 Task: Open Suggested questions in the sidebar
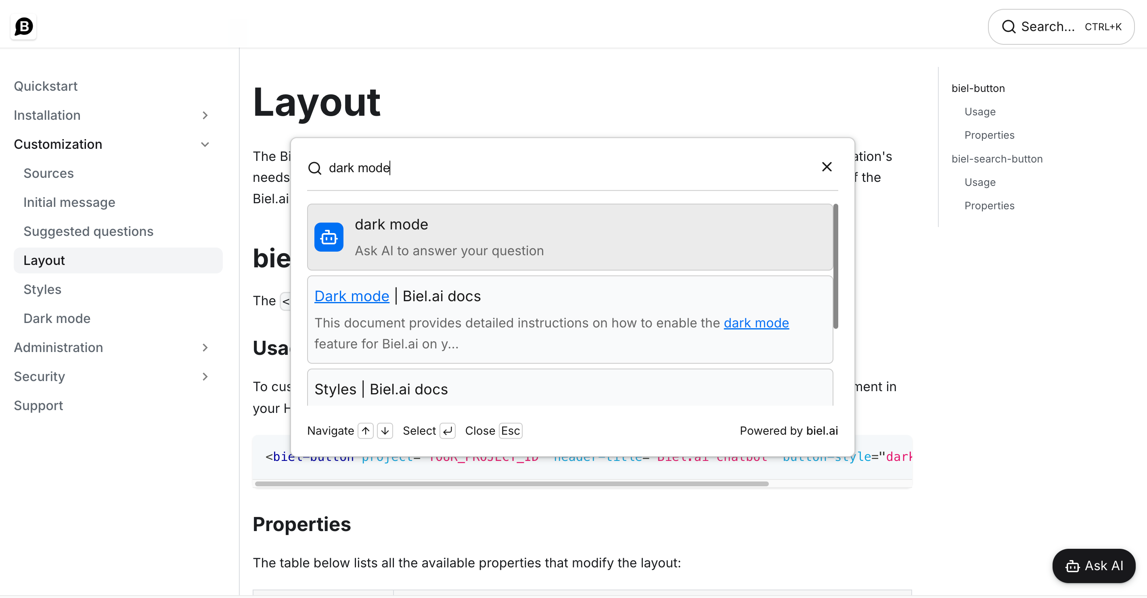pos(88,231)
